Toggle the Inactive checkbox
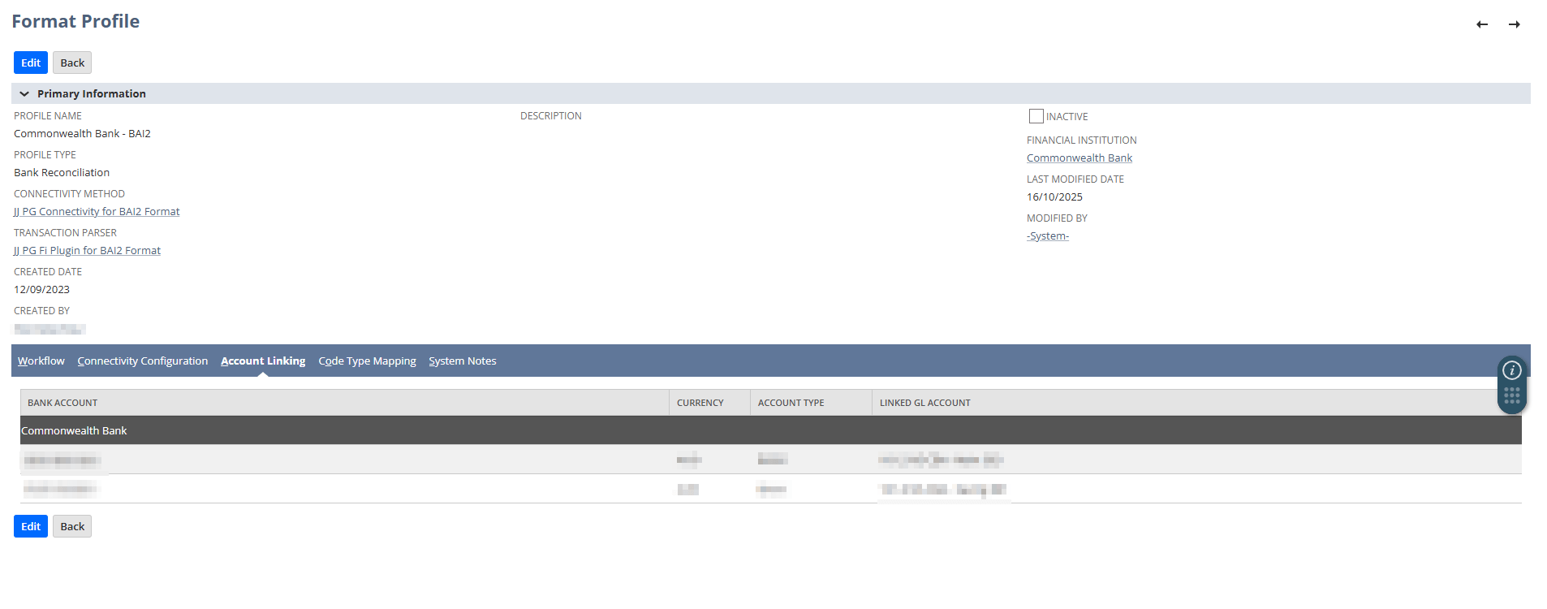This screenshot has width=1547, height=609. 1036,116
